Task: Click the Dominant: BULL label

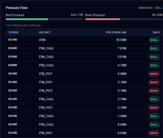Action: click(x=150, y=8)
